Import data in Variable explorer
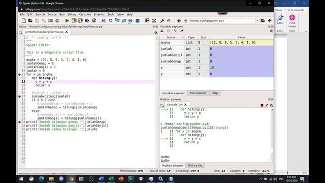This screenshot has height=183, width=325. [x=162, y=30]
